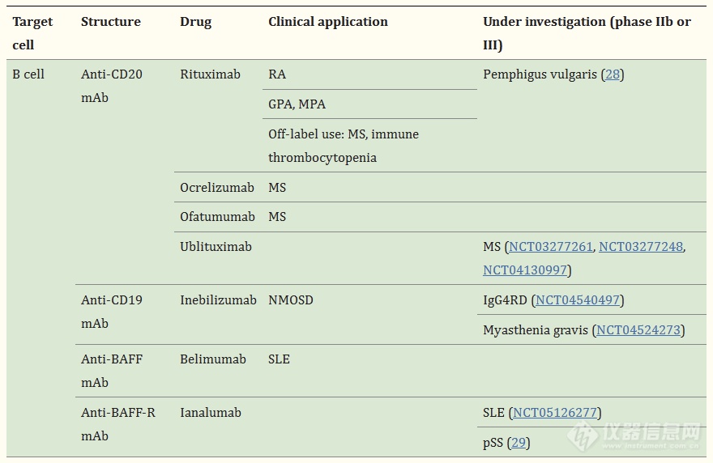This screenshot has height=463, width=713.
Task: Open Myasthenia gravis trial NCT04524273
Action: [x=638, y=330]
